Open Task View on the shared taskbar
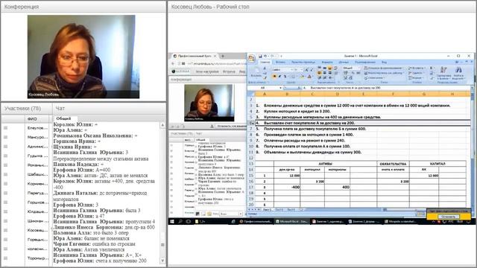Screen dimensions: 477x268 click(x=188, y=222)
